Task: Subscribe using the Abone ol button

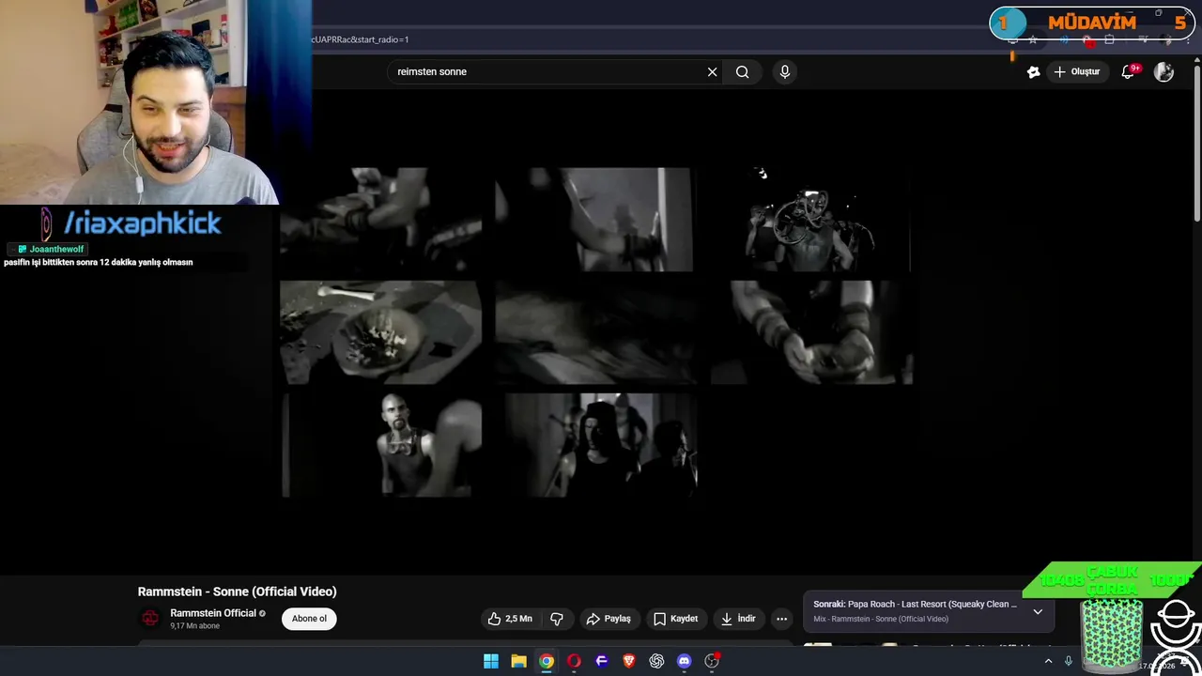Action: 309,619
